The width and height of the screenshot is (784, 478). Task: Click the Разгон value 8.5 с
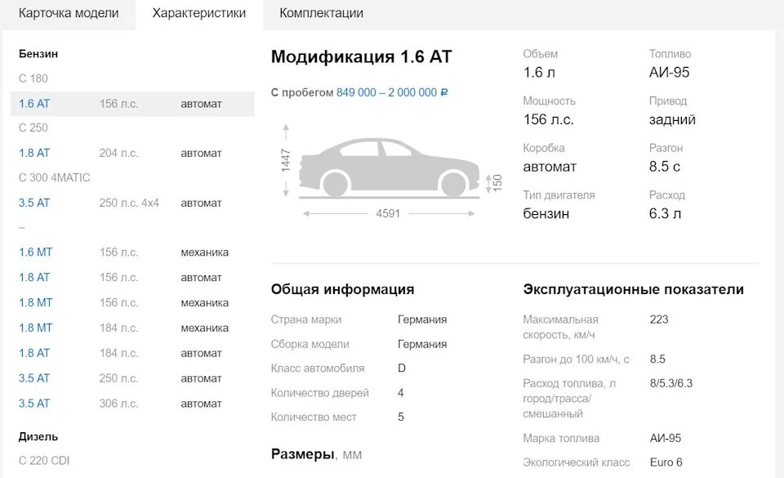[665, 167]
